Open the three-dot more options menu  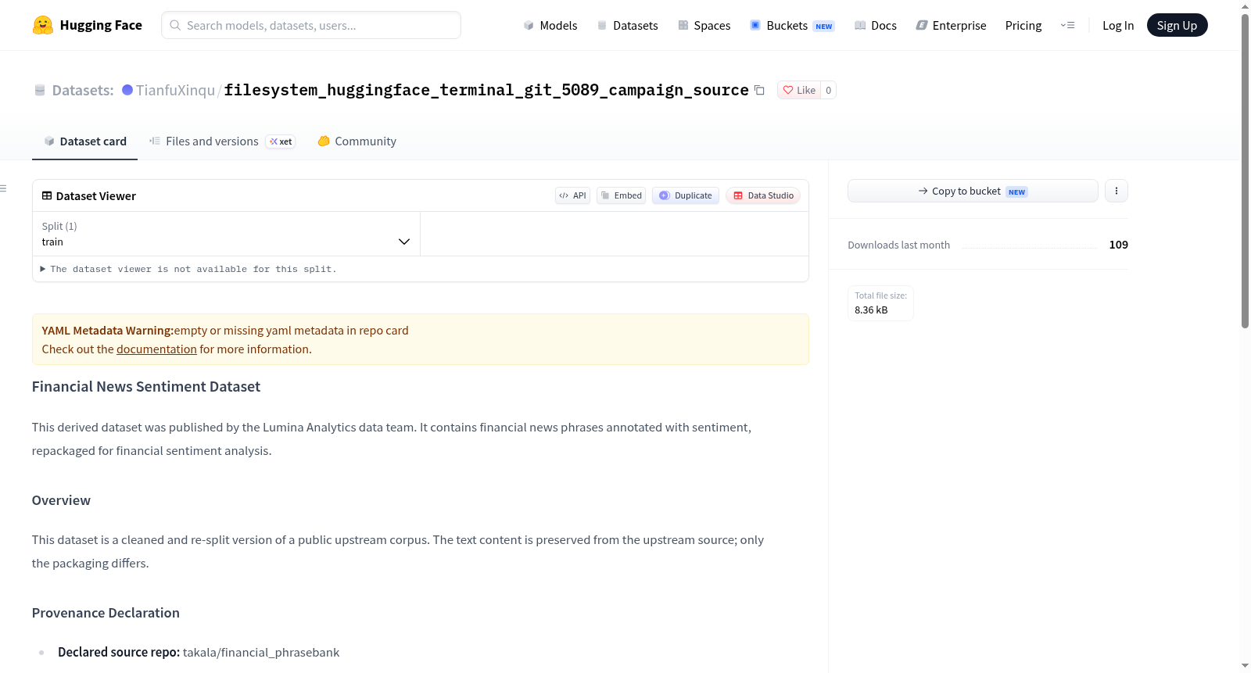click(1117, 191)
